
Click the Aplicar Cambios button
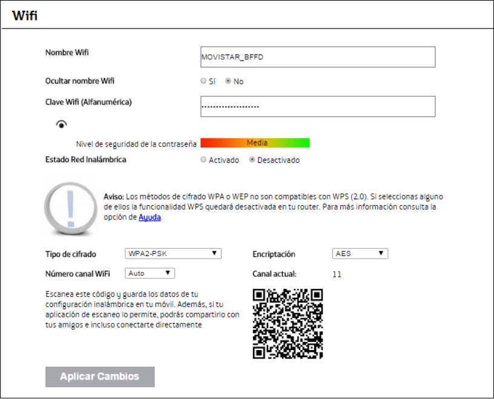coord(100,377)
